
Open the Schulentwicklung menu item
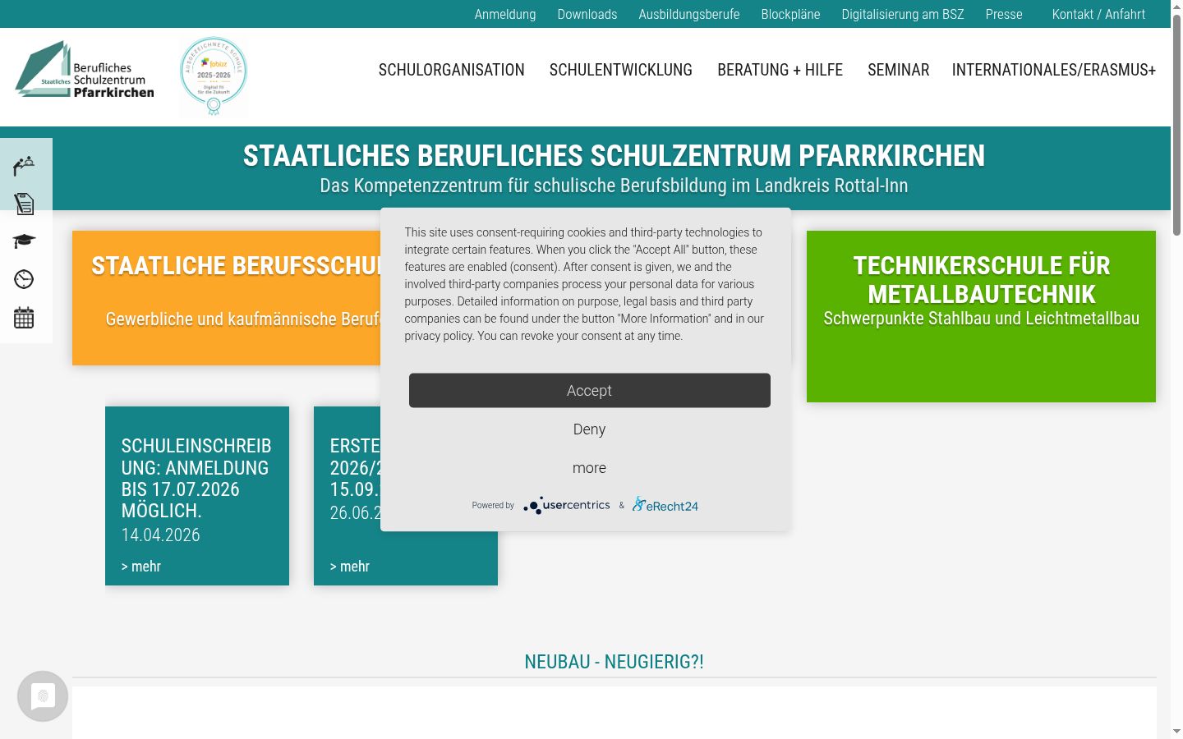[621, 70]
